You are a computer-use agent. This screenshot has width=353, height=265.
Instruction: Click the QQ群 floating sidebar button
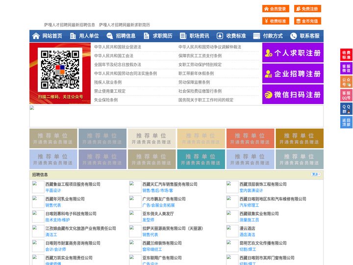pyautogui.click(x=346, y=109)
